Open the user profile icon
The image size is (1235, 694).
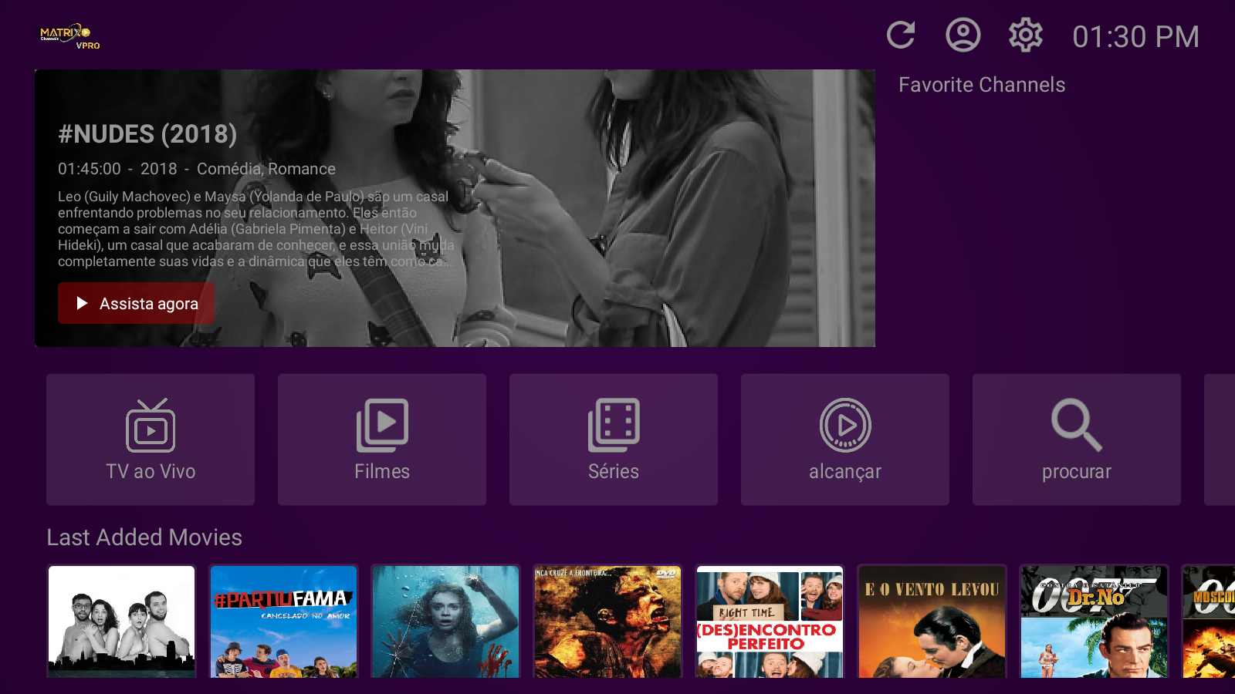pyautogui.click(x=963, y=35)
